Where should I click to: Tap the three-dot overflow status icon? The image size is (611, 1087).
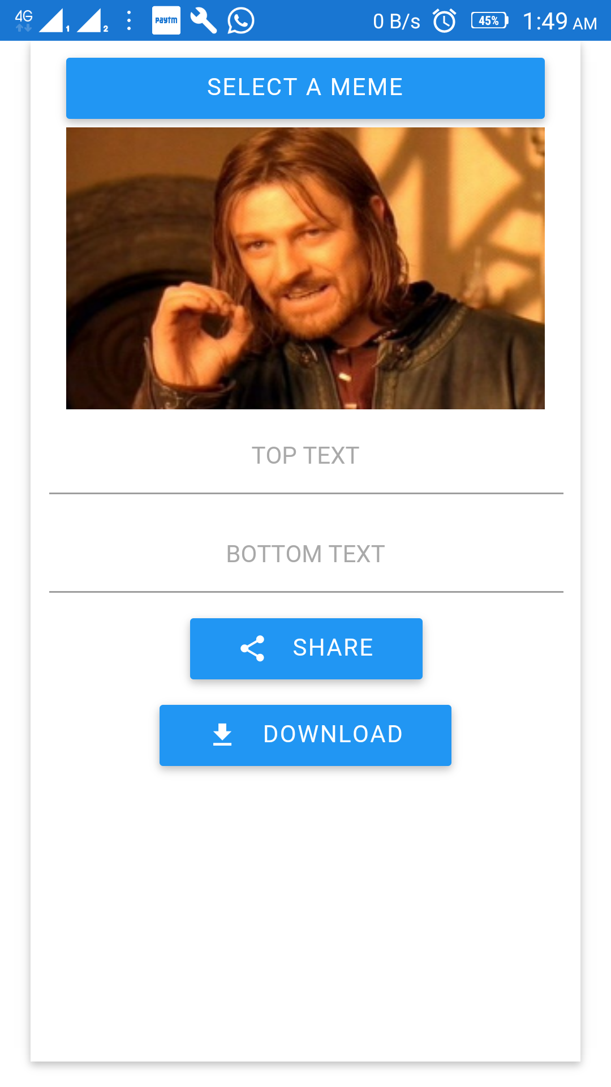pos(130,20)
